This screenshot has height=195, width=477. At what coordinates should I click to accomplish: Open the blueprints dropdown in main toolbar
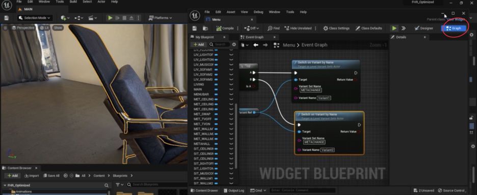pos(79,18)
